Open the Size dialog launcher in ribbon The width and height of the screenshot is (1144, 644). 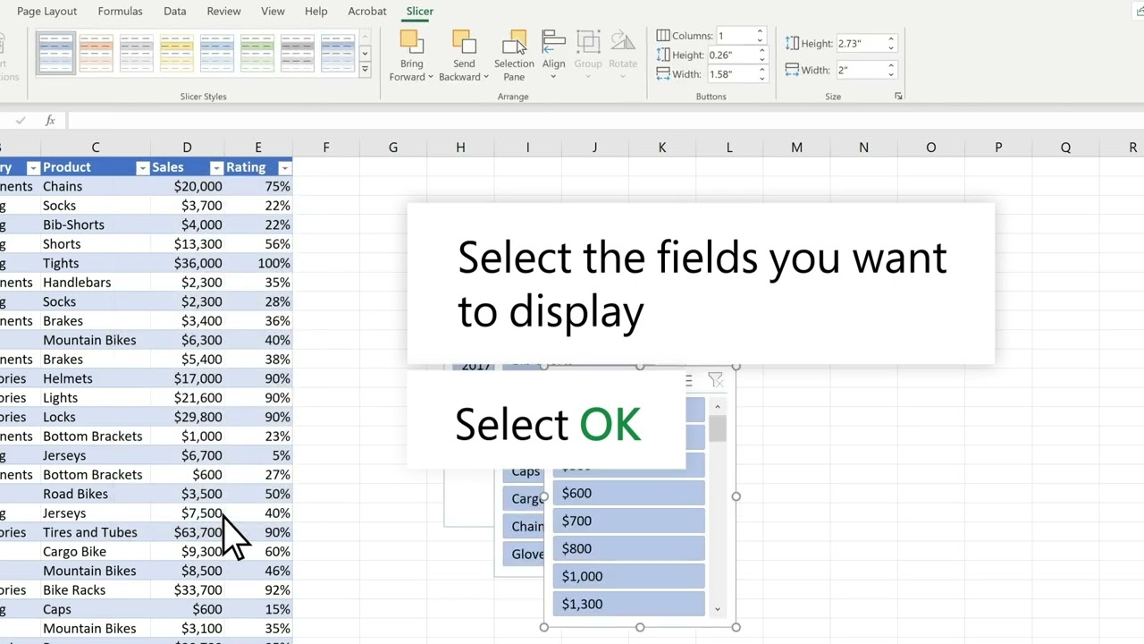[x=898, y=96]
